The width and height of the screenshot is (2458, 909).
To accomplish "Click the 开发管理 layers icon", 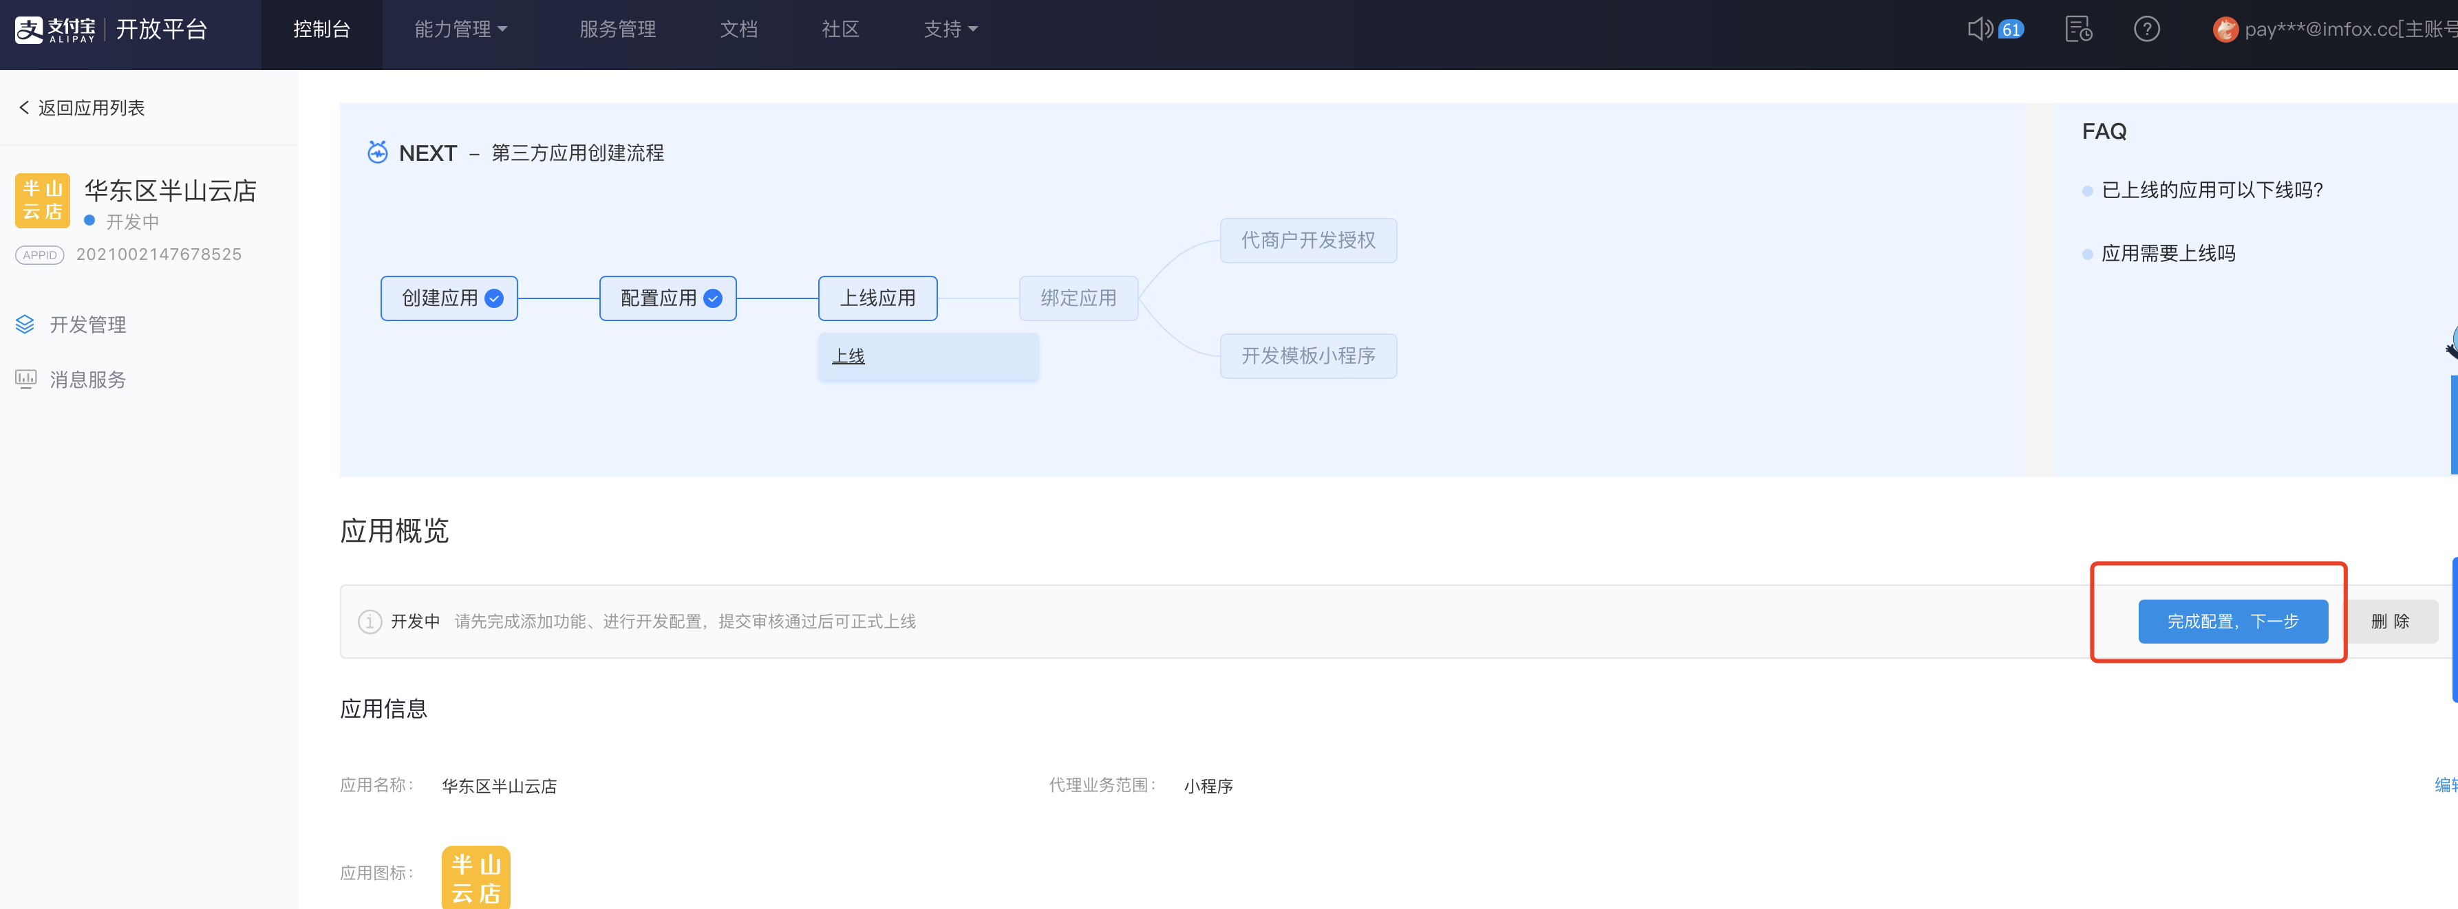I will [25, 325].
